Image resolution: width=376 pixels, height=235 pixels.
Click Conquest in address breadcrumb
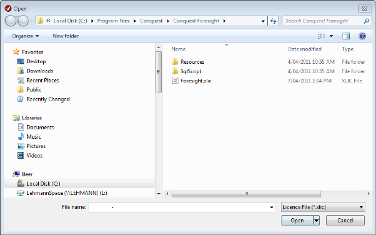coord(151,21)
